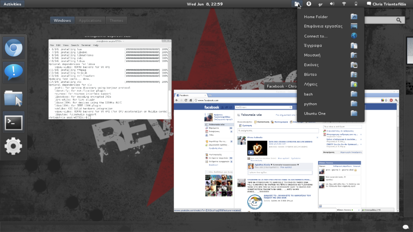413x232 pixels.
Task: Expand the wireless network menu
Action: click(344, 4)
